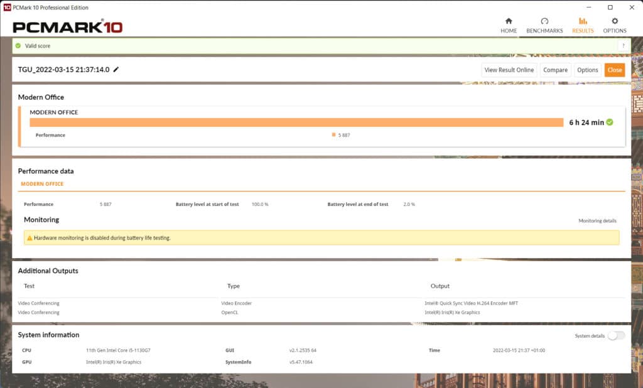Toggle the System details switch

tap(617, 335)
